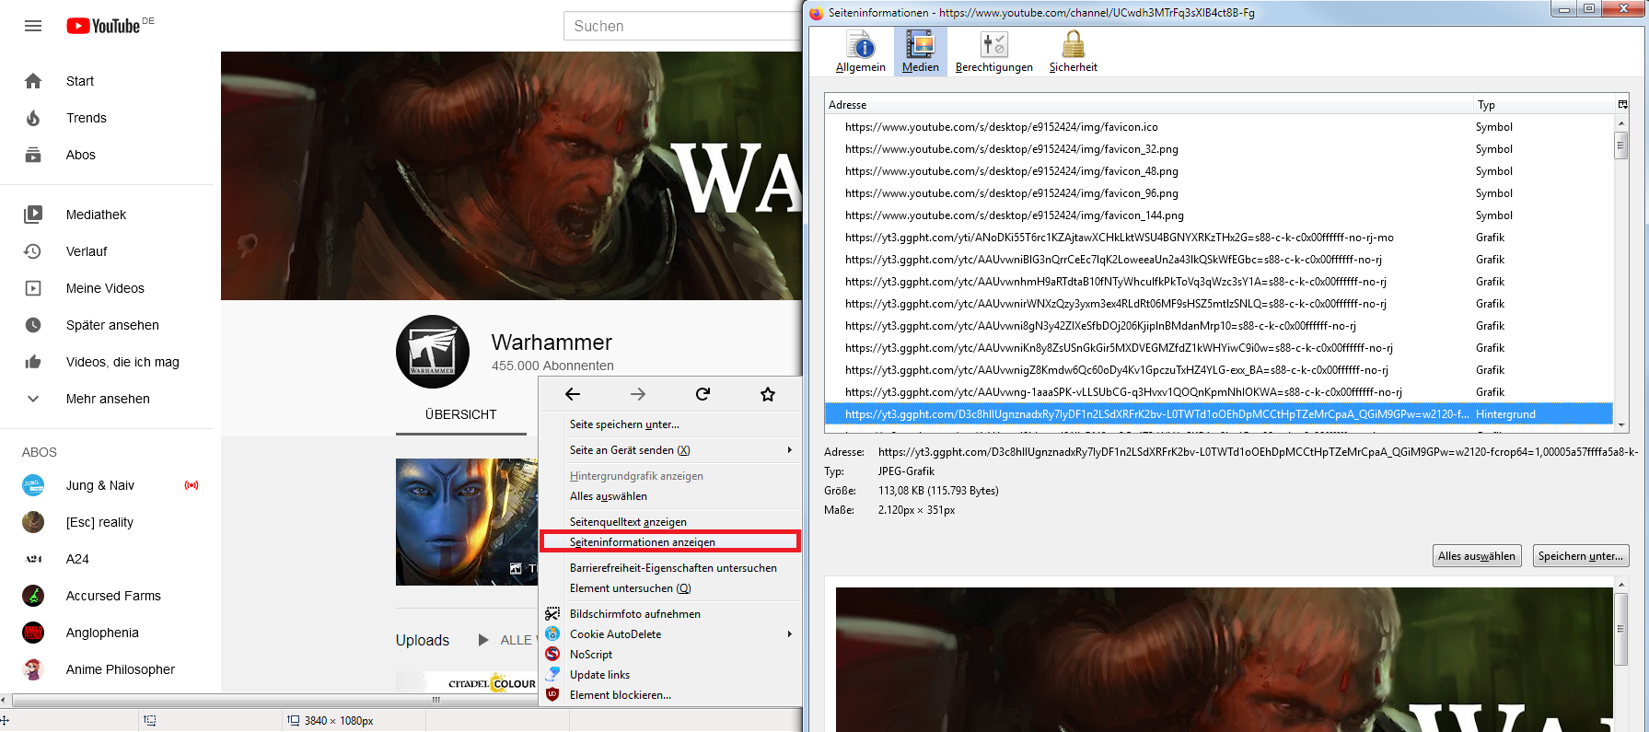Click Uploads section heading
Screen dimensions: 1649x732
point(423,640)
